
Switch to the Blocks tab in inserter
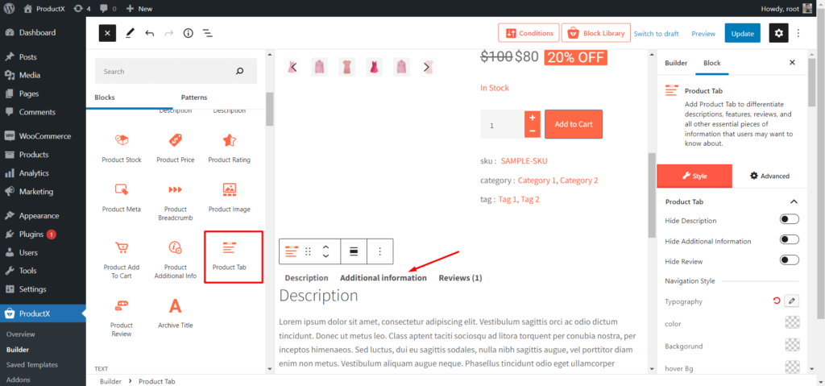coord(105,98)
